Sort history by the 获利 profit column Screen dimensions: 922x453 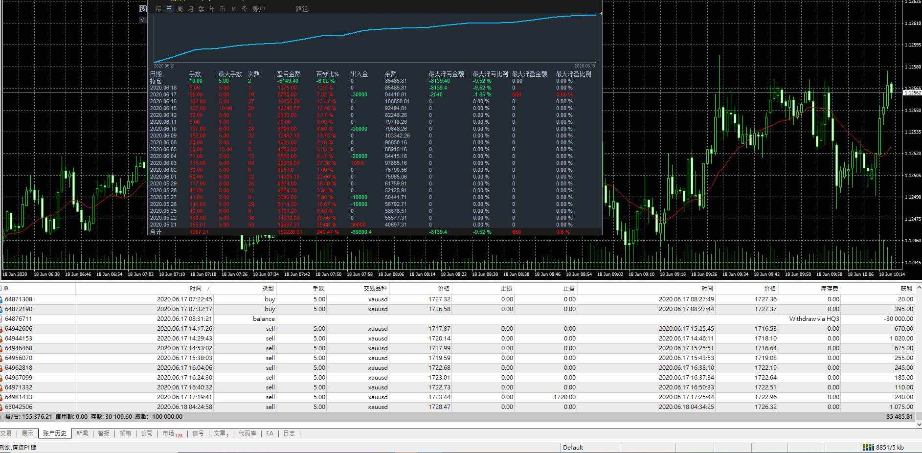pyautogui.click(x=906, y=289)
